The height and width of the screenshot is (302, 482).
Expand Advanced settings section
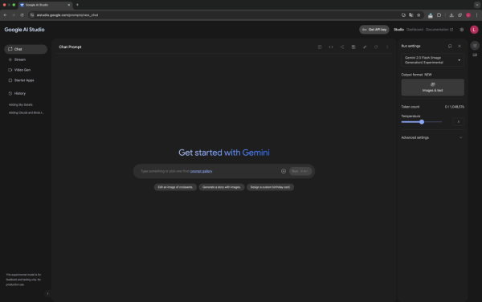(431, 137)
